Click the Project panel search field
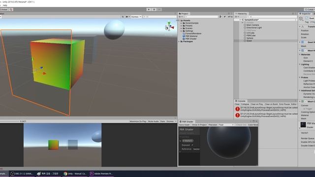Image resolution: width=315 pixels, height=177 pixels. 201,17
